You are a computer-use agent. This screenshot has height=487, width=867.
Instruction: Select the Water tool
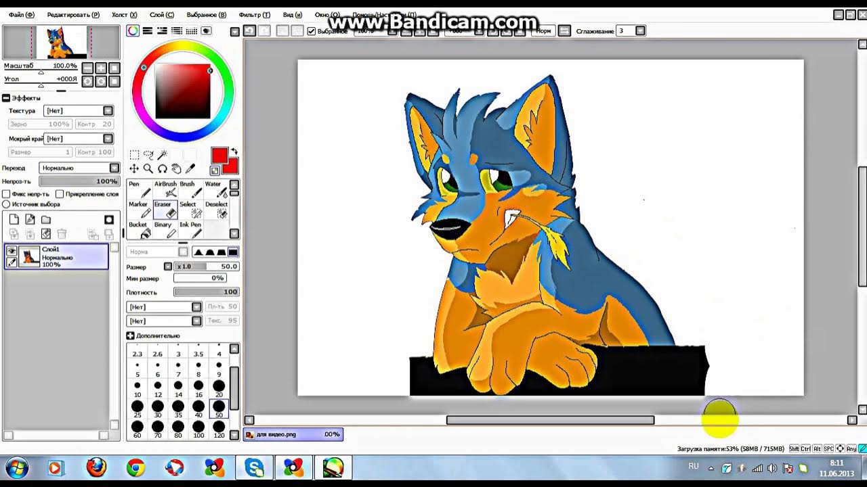[216, 189]
